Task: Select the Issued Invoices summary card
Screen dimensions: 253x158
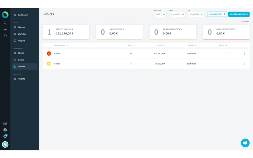Action: point(66,32)
